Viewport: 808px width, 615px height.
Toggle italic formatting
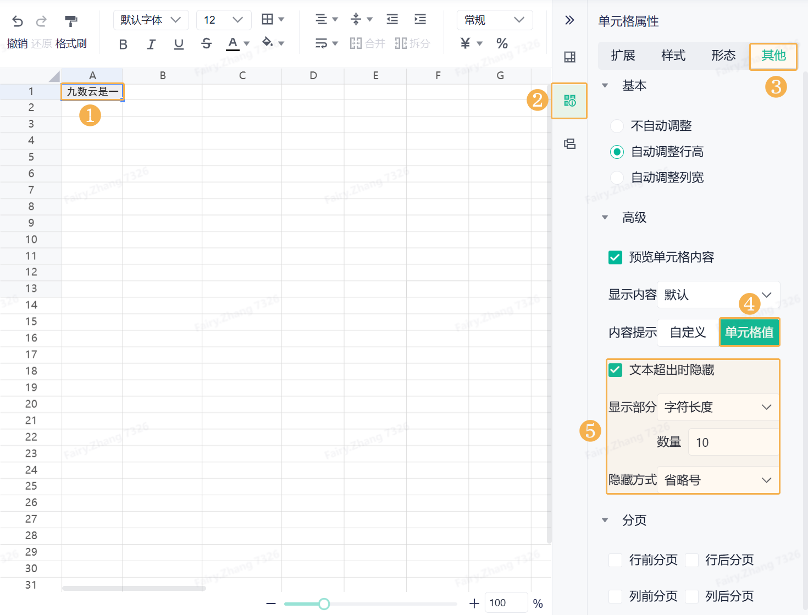(151, 44)
